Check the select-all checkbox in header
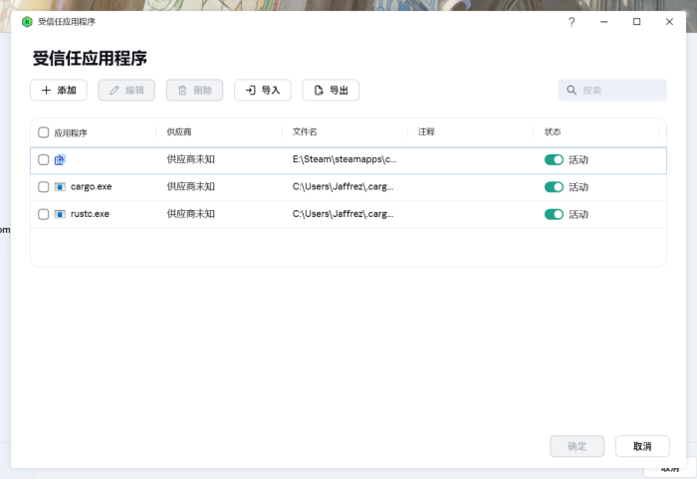Image resolution: width=697 pixels, height=479 pixels. tap(43, 132)
